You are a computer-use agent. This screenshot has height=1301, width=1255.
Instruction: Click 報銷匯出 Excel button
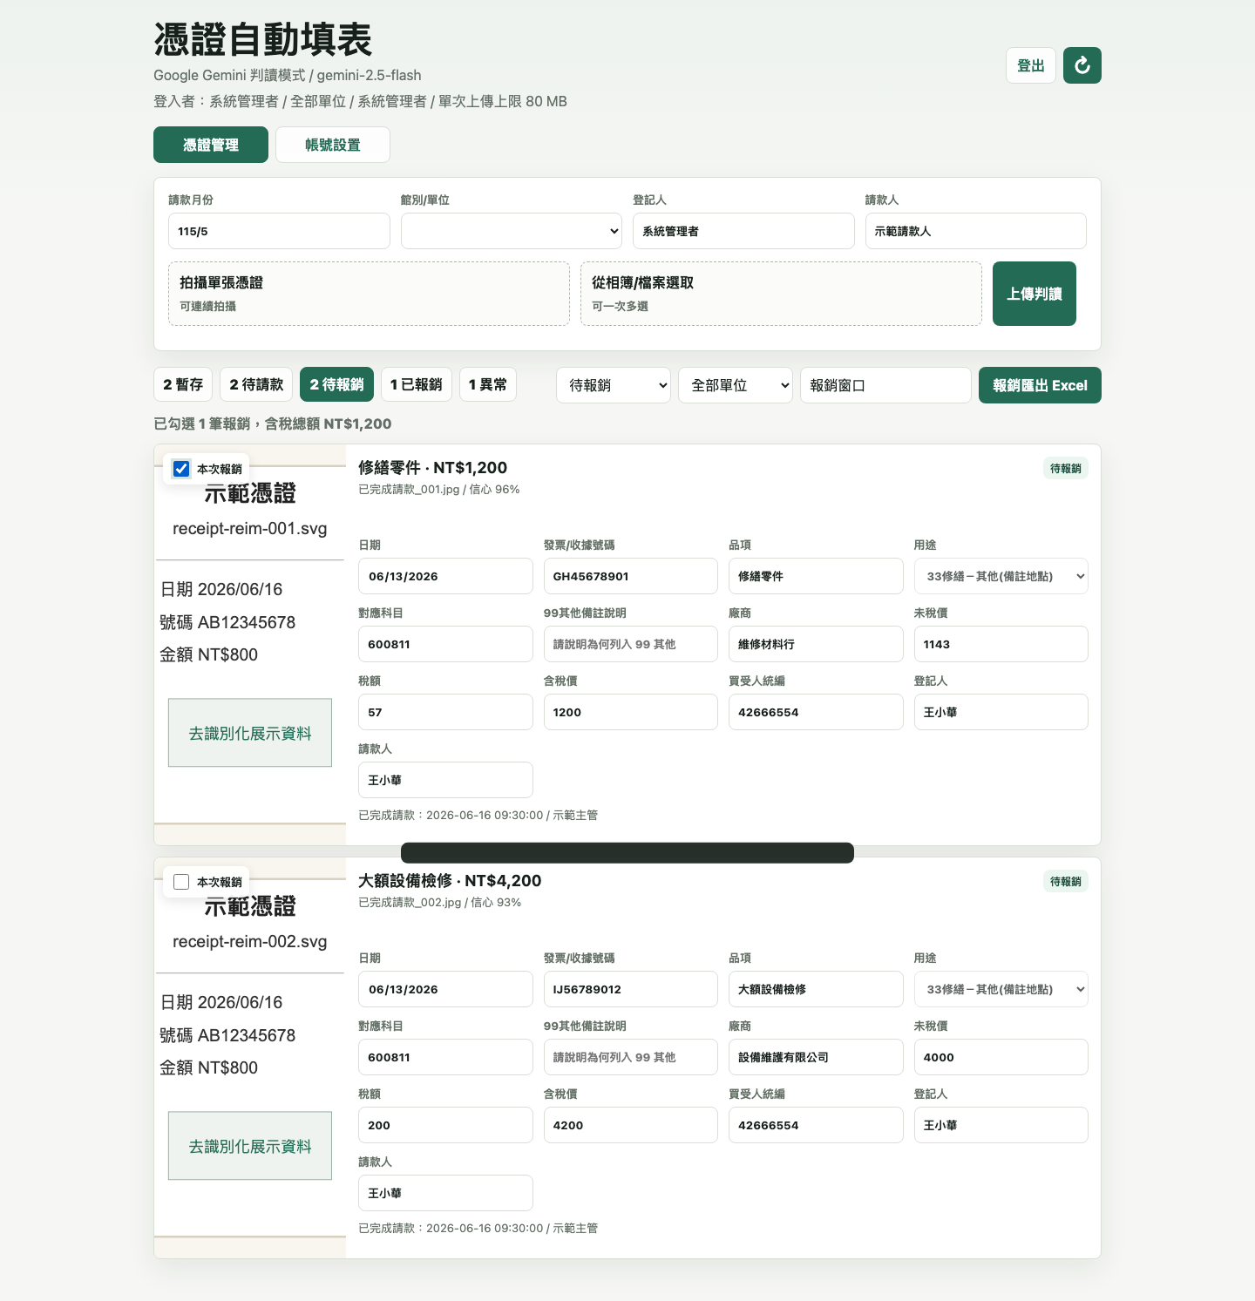(x=1040, y=385)
